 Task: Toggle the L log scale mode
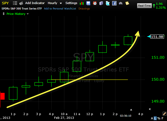click(x=155, y=118)
